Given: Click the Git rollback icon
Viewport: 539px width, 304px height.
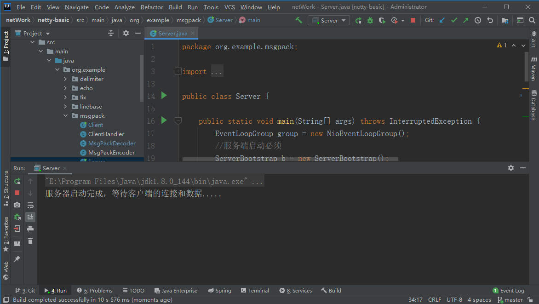Looking at the screenshot, I should [490, 20].
